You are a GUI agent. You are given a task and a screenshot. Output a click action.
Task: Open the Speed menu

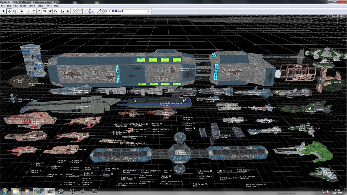point(23,6)
